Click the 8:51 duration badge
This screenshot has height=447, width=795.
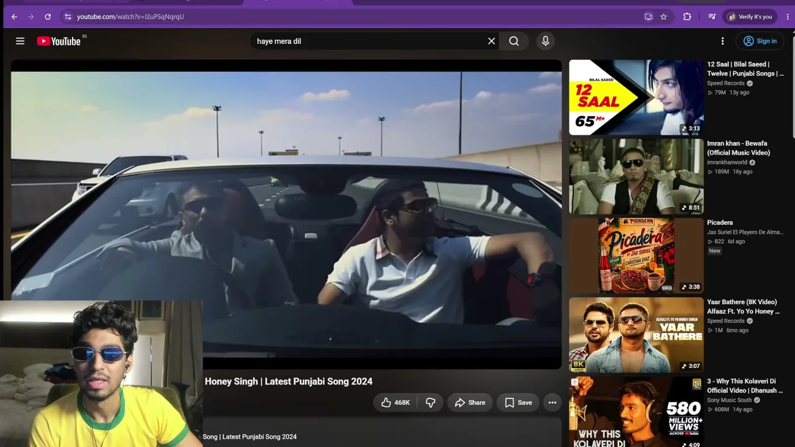tap(691, 207)
